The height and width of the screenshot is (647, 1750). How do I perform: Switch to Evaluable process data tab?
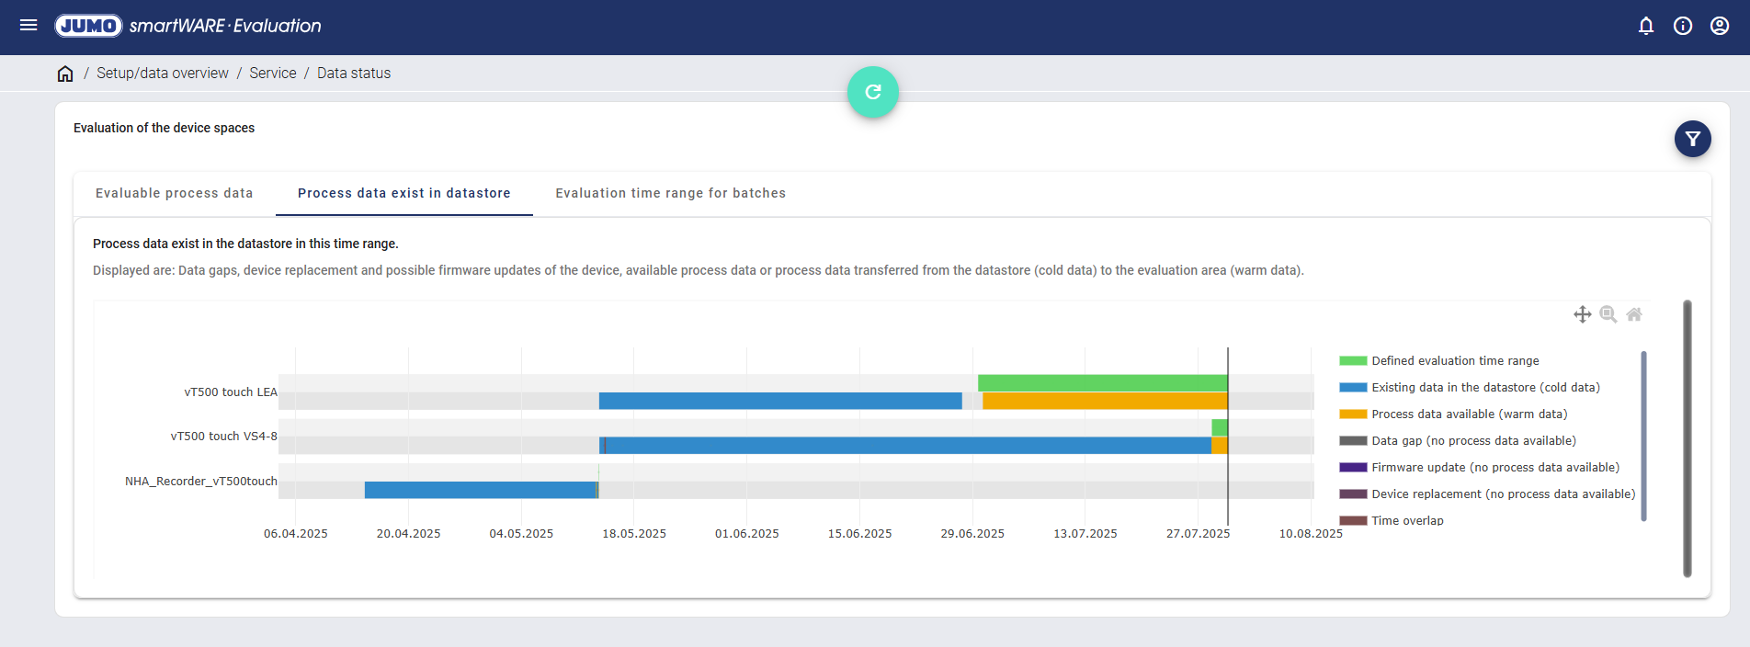click(x=174, y=193)
